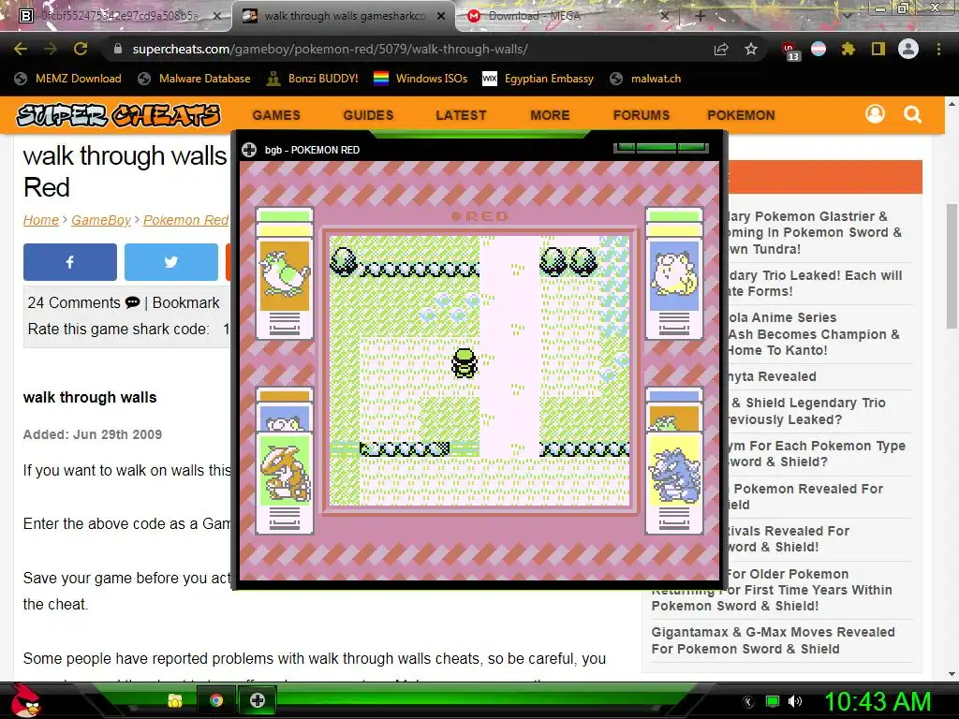Open the 24 Comments link
The image size is (959, 719).
pyautogui.click(x=83, y=302)
